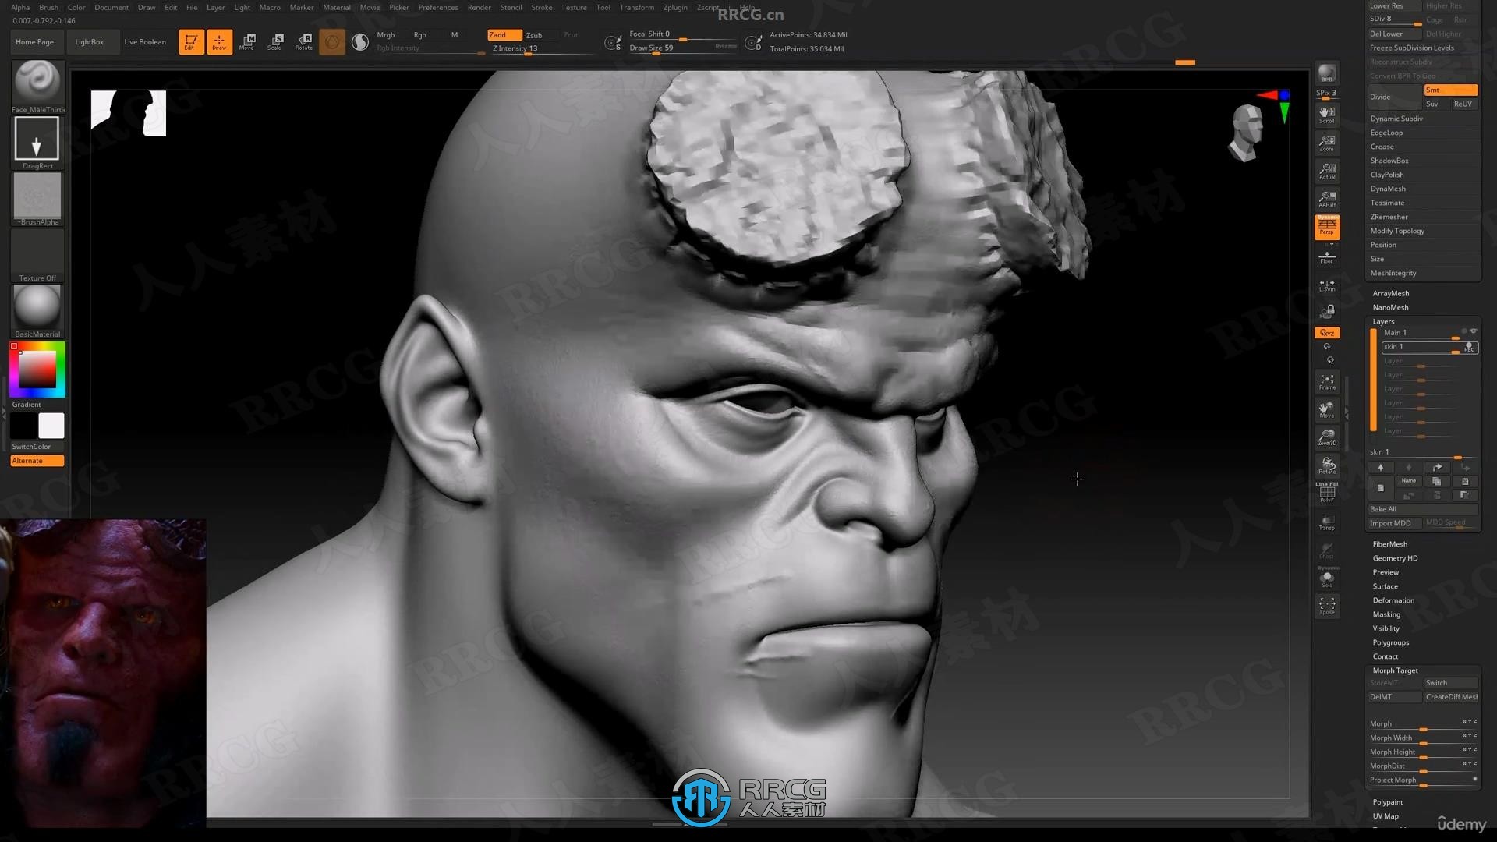Activate Draw mode button
Image resolution: width=1497 pixels, height=842 pixels.
point(219,41)
